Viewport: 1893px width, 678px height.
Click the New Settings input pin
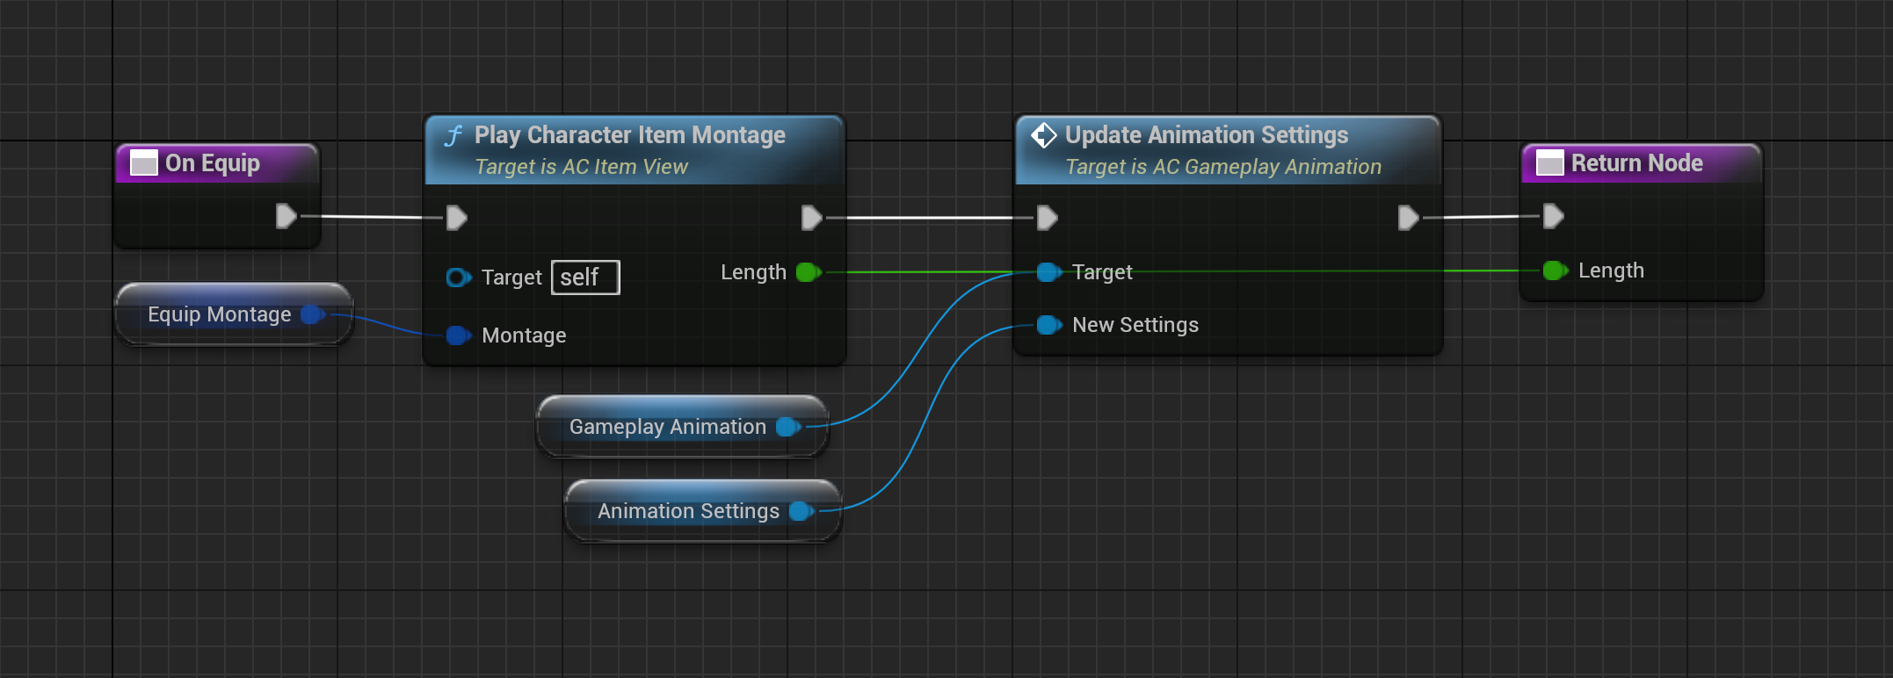(1049, 325)
